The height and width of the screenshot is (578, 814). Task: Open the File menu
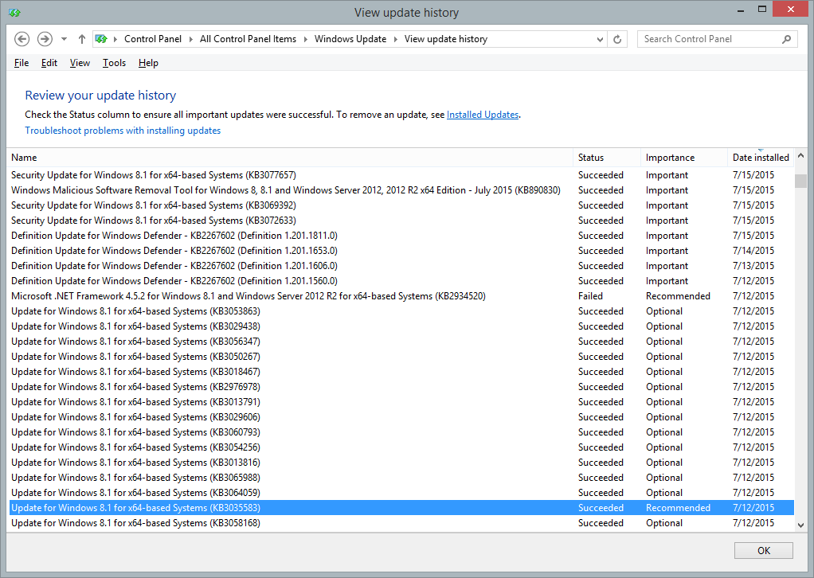[x=22, y=63]
